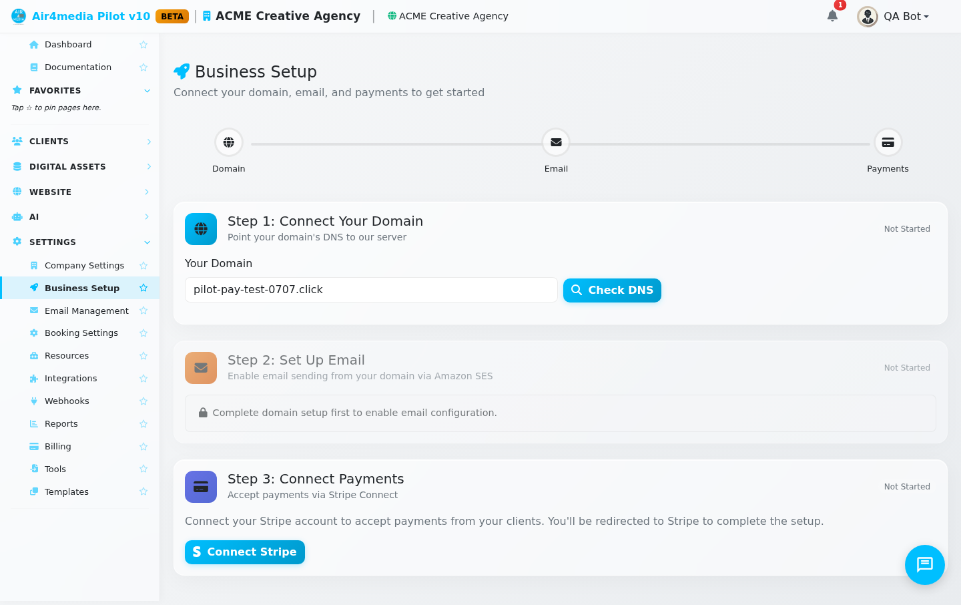Open the Dashboard page
961x605 pixels.
pyautogui.click(x=68, y=45)
